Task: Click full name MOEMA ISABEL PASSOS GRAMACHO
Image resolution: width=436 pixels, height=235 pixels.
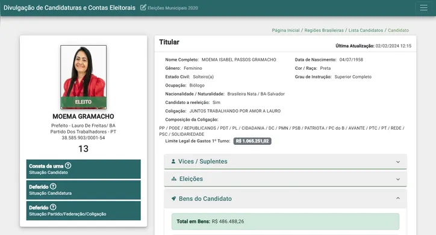Action: coord(239,60)
